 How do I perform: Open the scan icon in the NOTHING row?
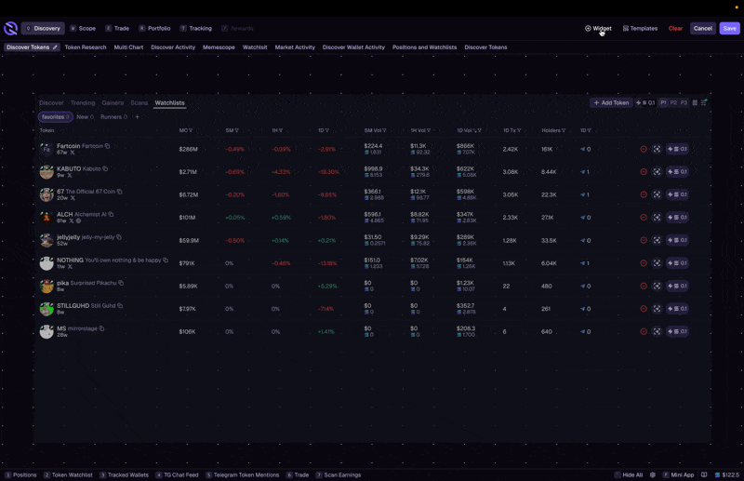pos(657,263)
